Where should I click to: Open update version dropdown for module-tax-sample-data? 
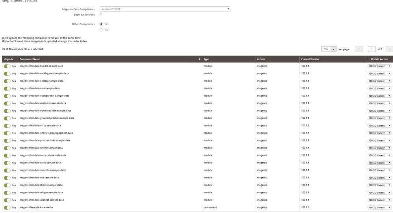pos(379,178)
